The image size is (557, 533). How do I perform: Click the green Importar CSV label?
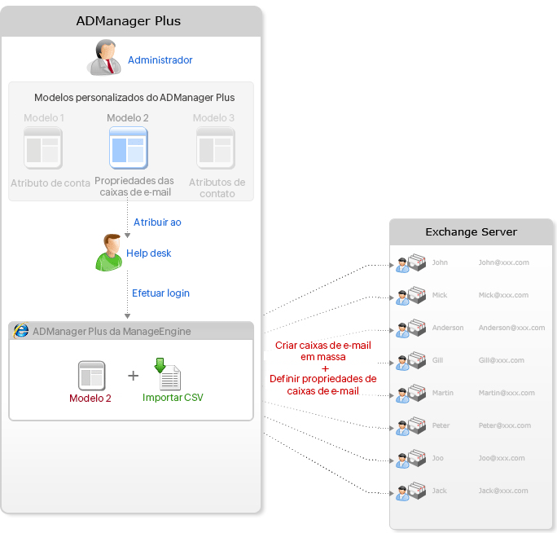coord(173,397)
